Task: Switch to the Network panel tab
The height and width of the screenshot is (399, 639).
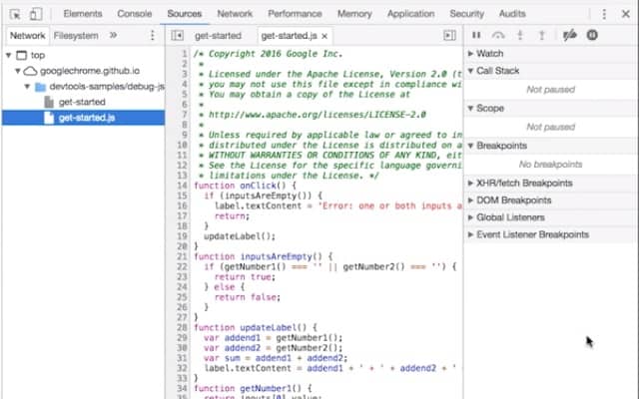Action: pyautogui.click(x=235, y=14)
